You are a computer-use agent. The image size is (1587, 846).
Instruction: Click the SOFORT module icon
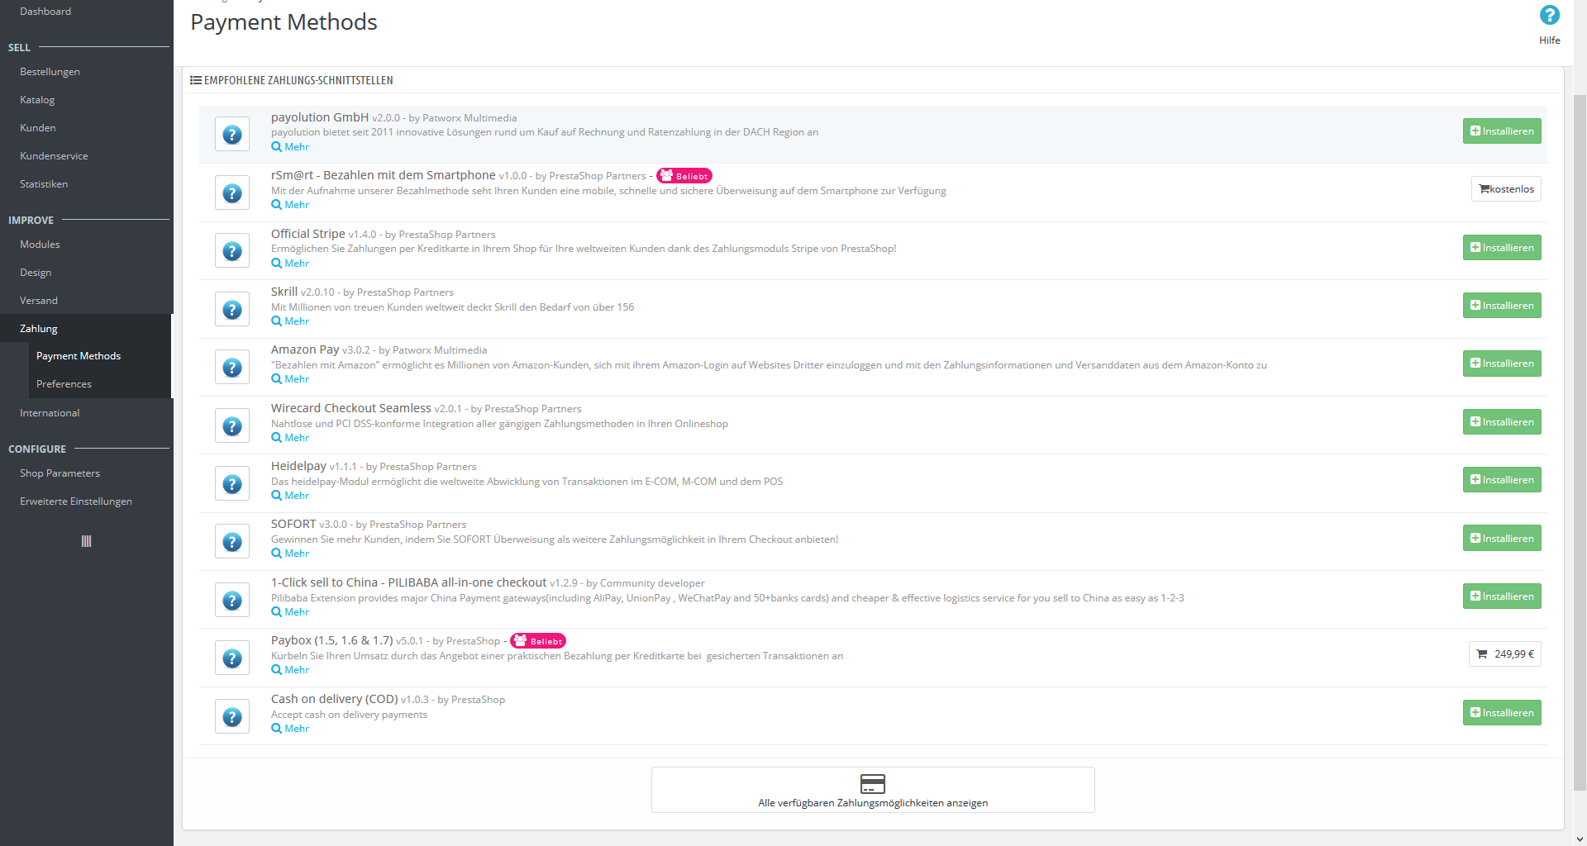tap(232, 541)
